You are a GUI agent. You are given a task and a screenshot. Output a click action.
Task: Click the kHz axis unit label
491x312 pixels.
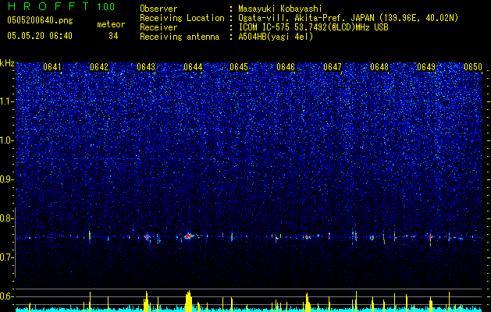pyautogui.click(x=7, y=63)
